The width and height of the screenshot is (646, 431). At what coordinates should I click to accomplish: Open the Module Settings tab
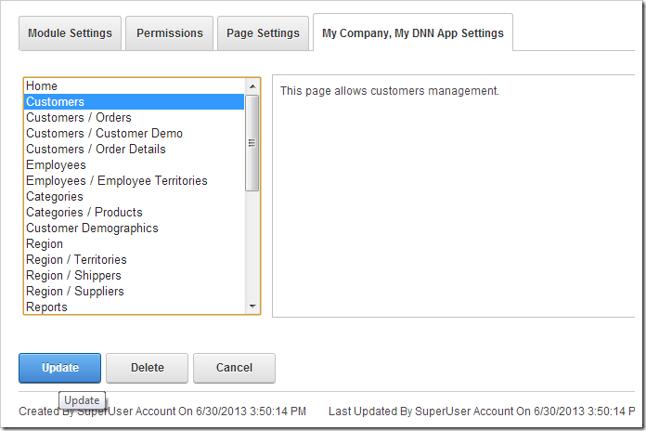(70, 33)
